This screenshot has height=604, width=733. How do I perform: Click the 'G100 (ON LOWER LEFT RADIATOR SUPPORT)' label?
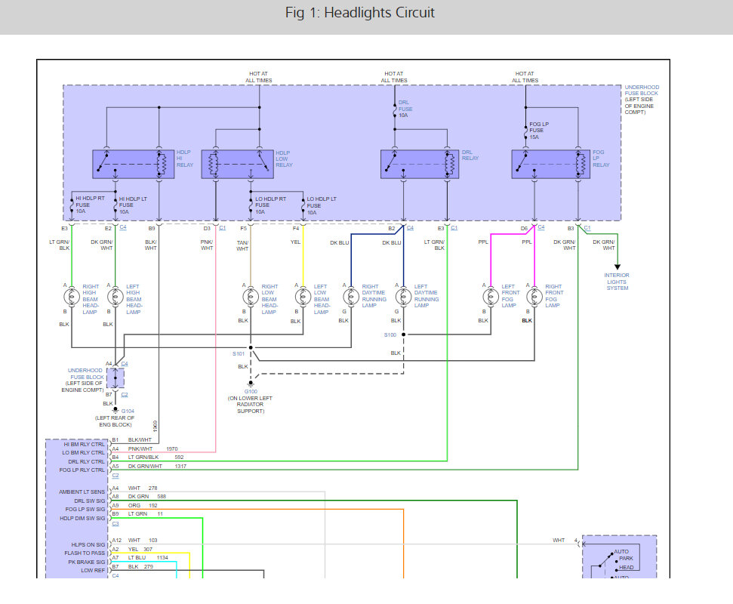(x=250, y=401)
